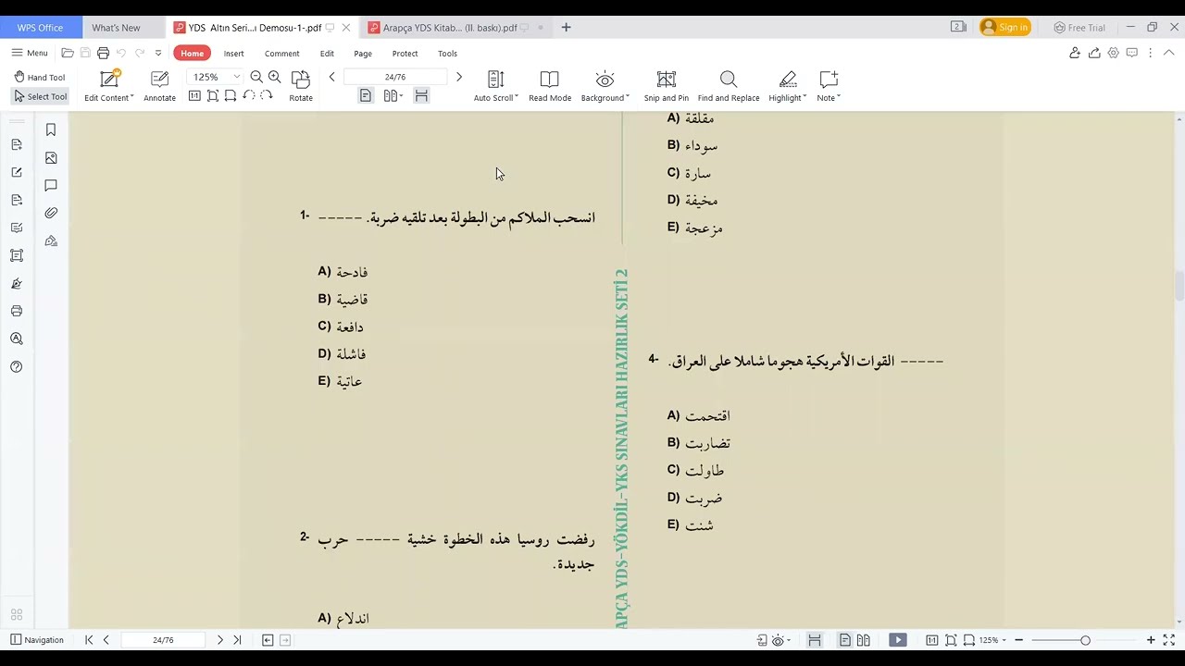Open the Protect ribbon tab
This screenshot has height=666, width=1185.
405,54
